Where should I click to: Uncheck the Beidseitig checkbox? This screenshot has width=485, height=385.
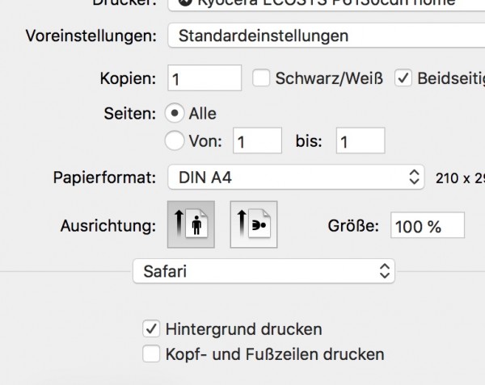[x=403, y=77]
